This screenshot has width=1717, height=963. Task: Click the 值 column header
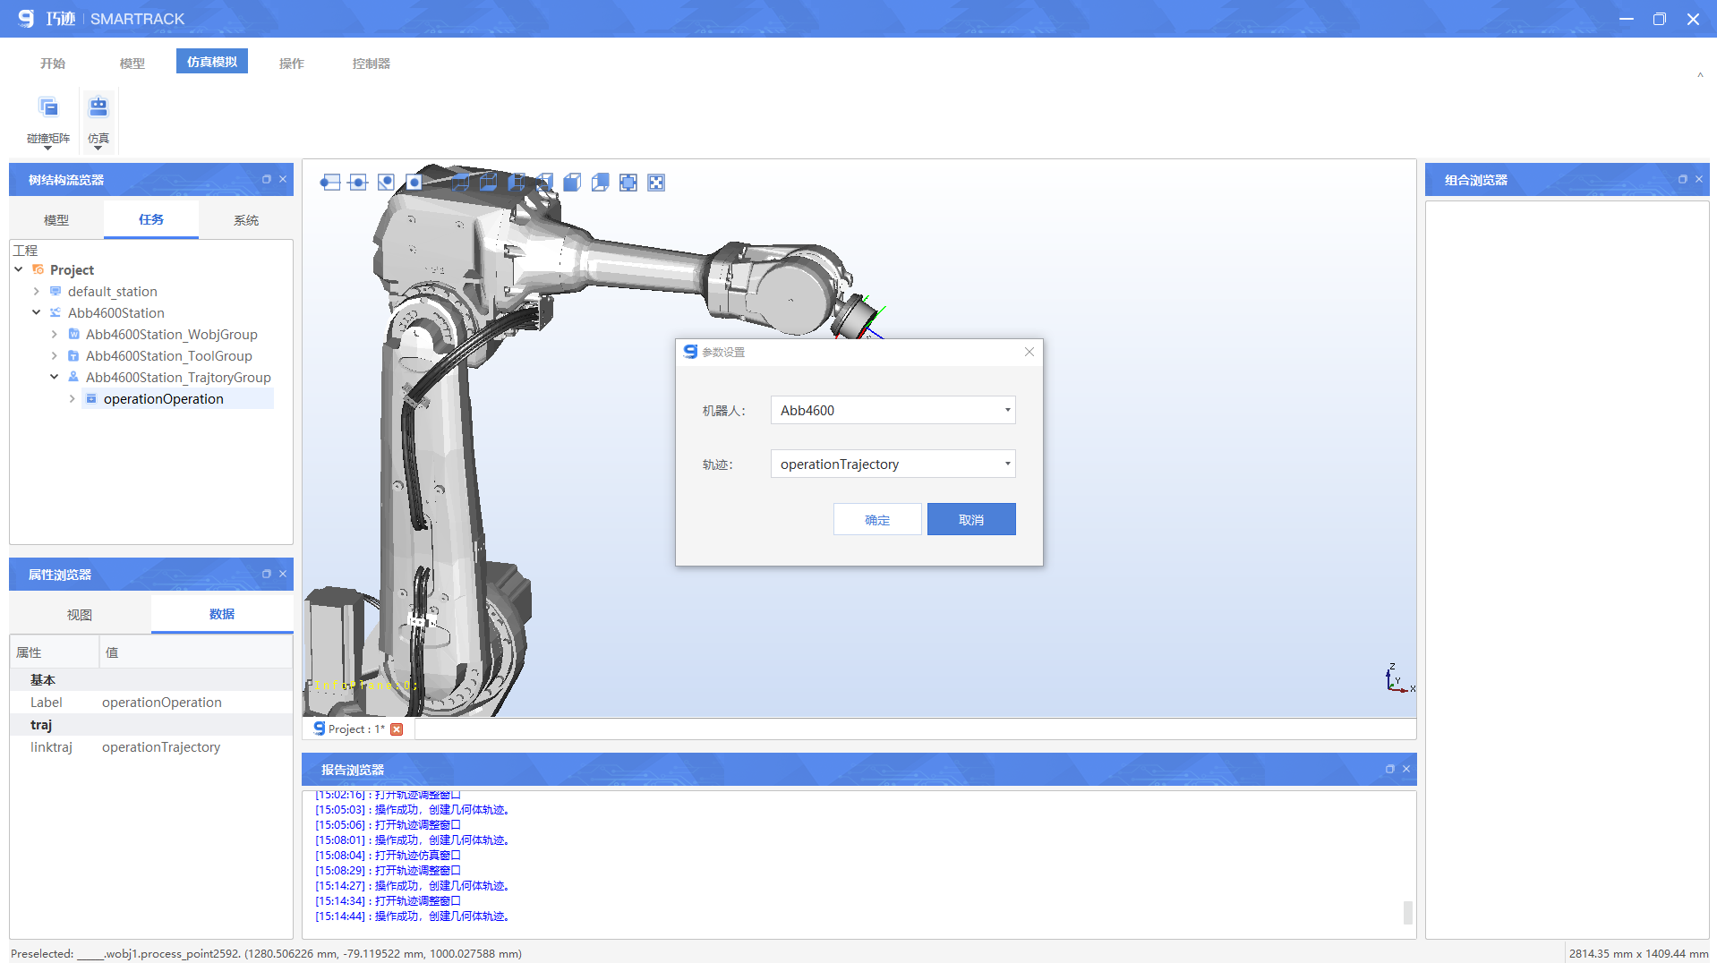(195, 652)
